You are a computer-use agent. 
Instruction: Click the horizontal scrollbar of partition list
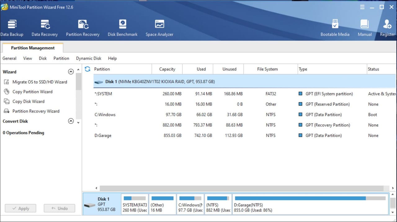coord(242,188)
